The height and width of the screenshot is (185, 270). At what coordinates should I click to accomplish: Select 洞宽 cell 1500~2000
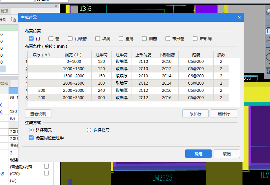[74, 76]
